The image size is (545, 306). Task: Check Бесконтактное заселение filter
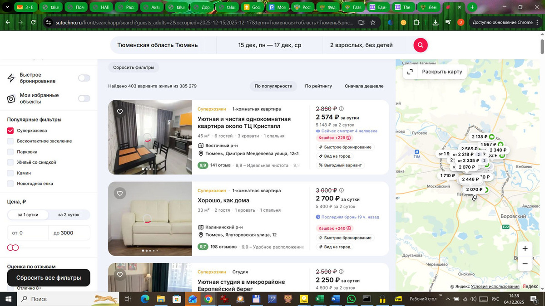pos(10,141)
